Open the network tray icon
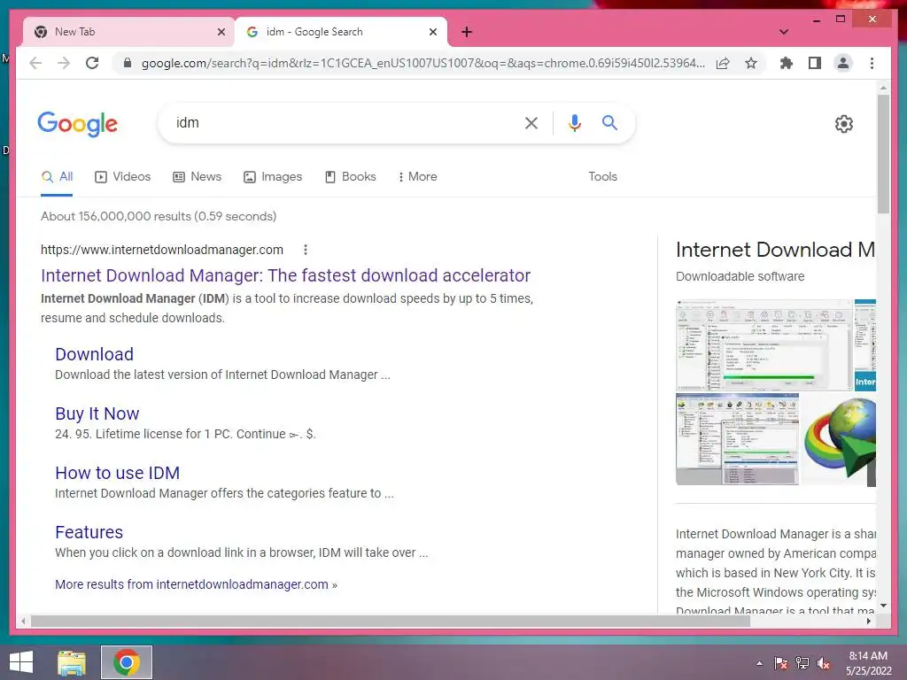Screen dimensions: 907x680 pyautogui.click(x=802, y=663)
